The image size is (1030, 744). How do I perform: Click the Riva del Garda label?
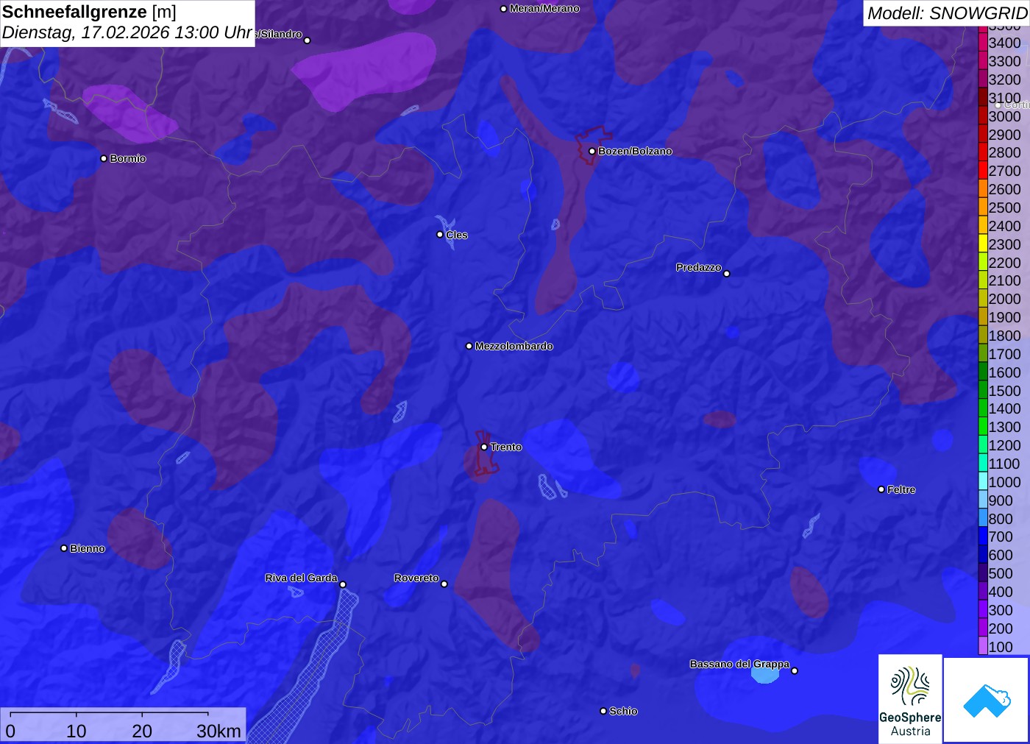click(302, 578)
